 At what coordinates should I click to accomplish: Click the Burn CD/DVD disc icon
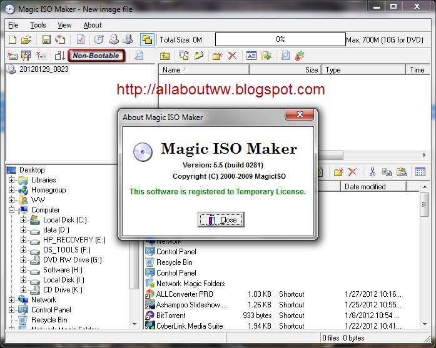(x=99, y=39)
